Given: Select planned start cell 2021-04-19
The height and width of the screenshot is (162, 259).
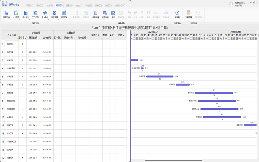Looking at the screenshot, I should click(x=33, y=125).
